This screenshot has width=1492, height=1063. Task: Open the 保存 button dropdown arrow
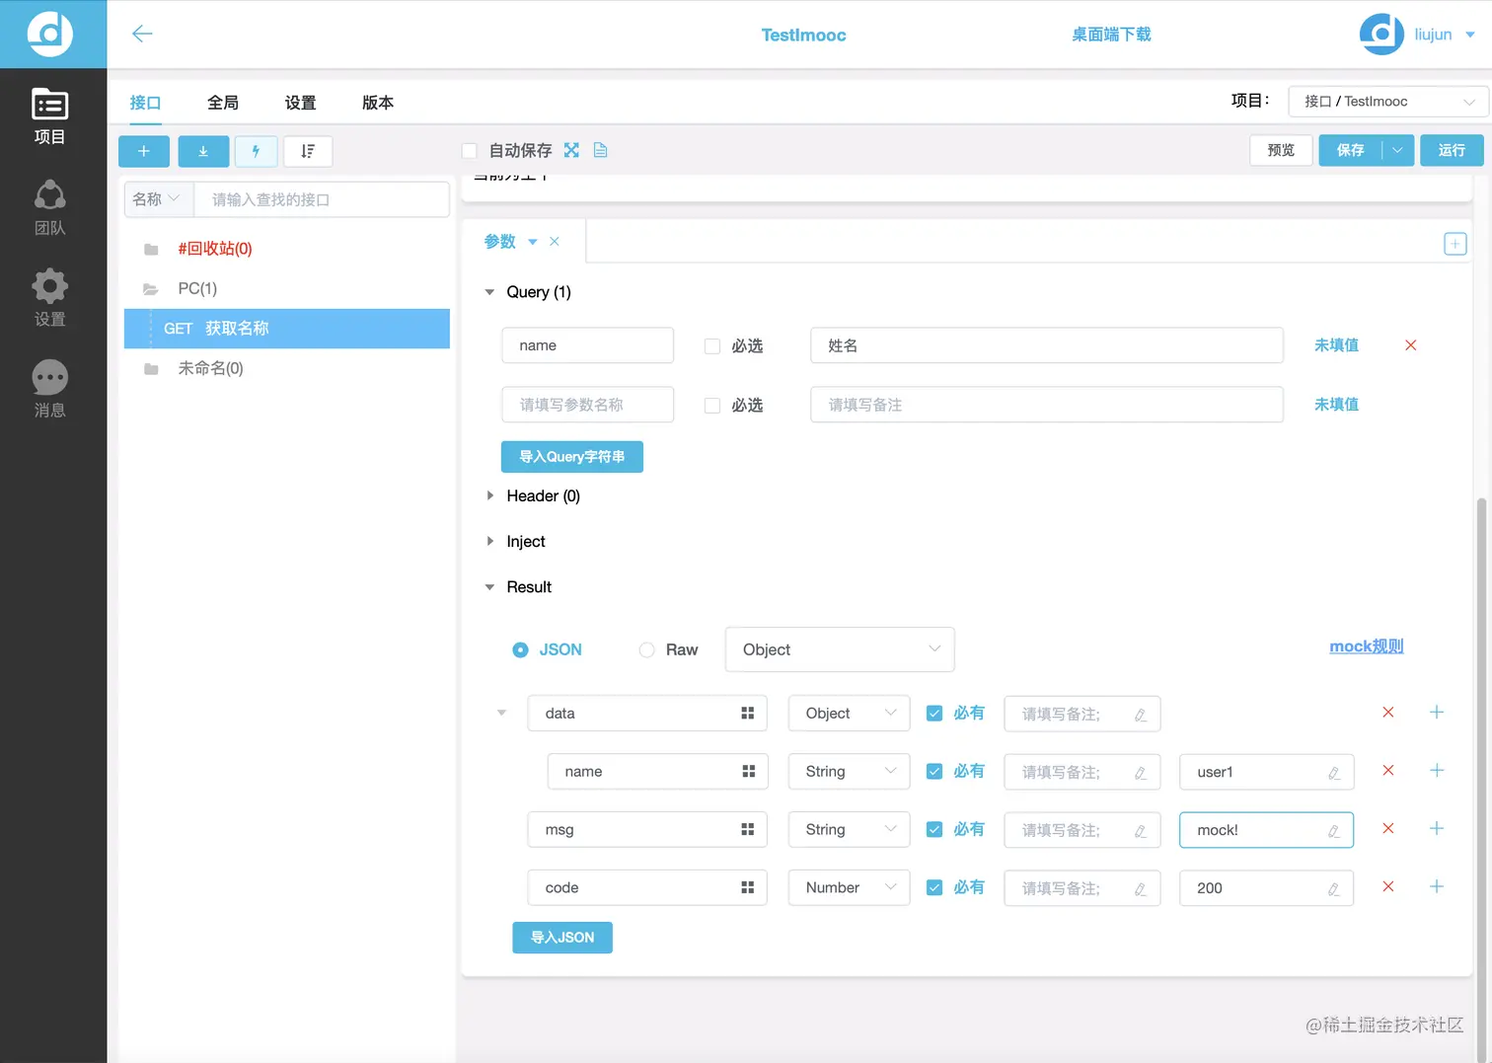(1397, 150)
